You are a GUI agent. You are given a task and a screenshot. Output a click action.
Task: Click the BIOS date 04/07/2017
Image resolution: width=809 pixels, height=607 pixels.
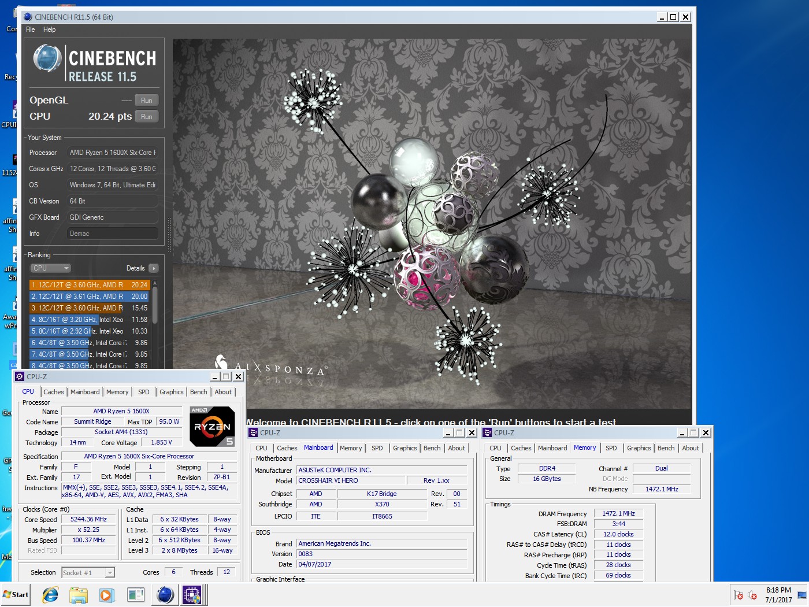tap(382, 564)
